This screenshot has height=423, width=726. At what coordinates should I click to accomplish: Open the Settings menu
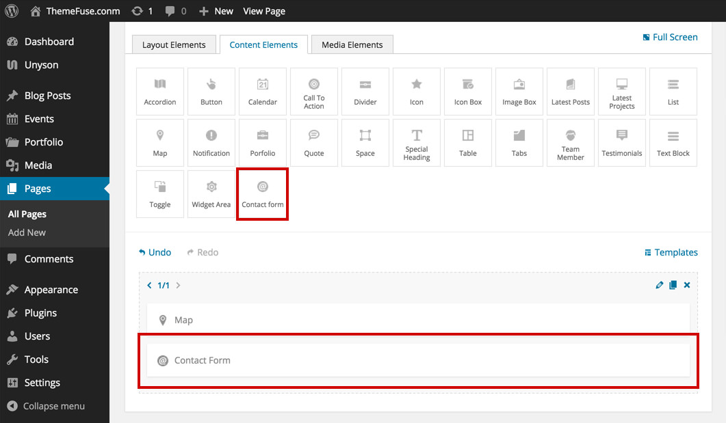coord(55,383)
